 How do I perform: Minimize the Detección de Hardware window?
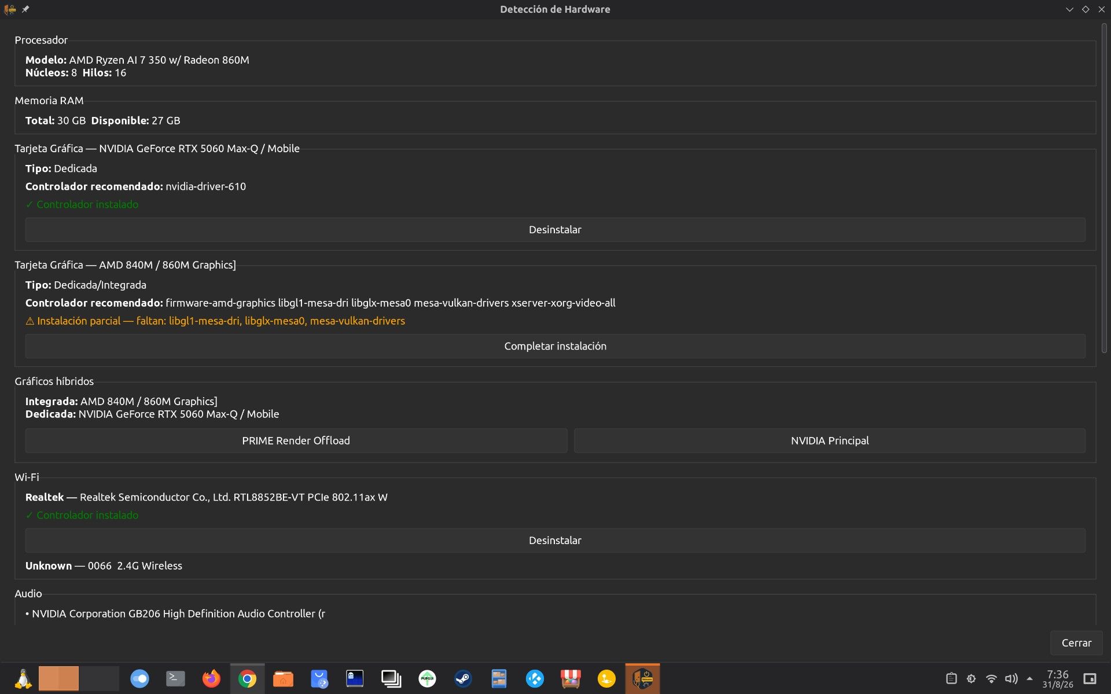click(1069, 9)
